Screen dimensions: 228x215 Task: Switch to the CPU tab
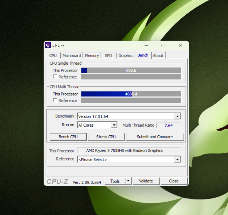click(x=53, y=56)
